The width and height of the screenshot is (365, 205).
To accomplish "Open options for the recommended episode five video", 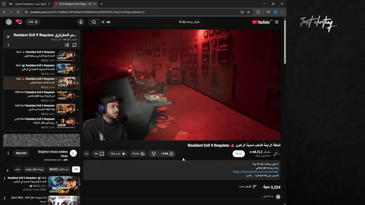I will coord(5,178).
